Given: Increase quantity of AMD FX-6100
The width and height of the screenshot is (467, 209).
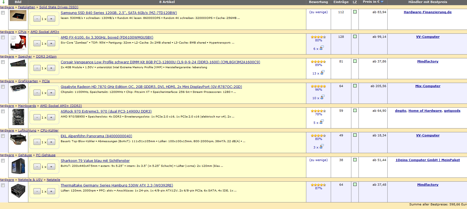Looking at the screenshot, I should click(x=51, y=43).
